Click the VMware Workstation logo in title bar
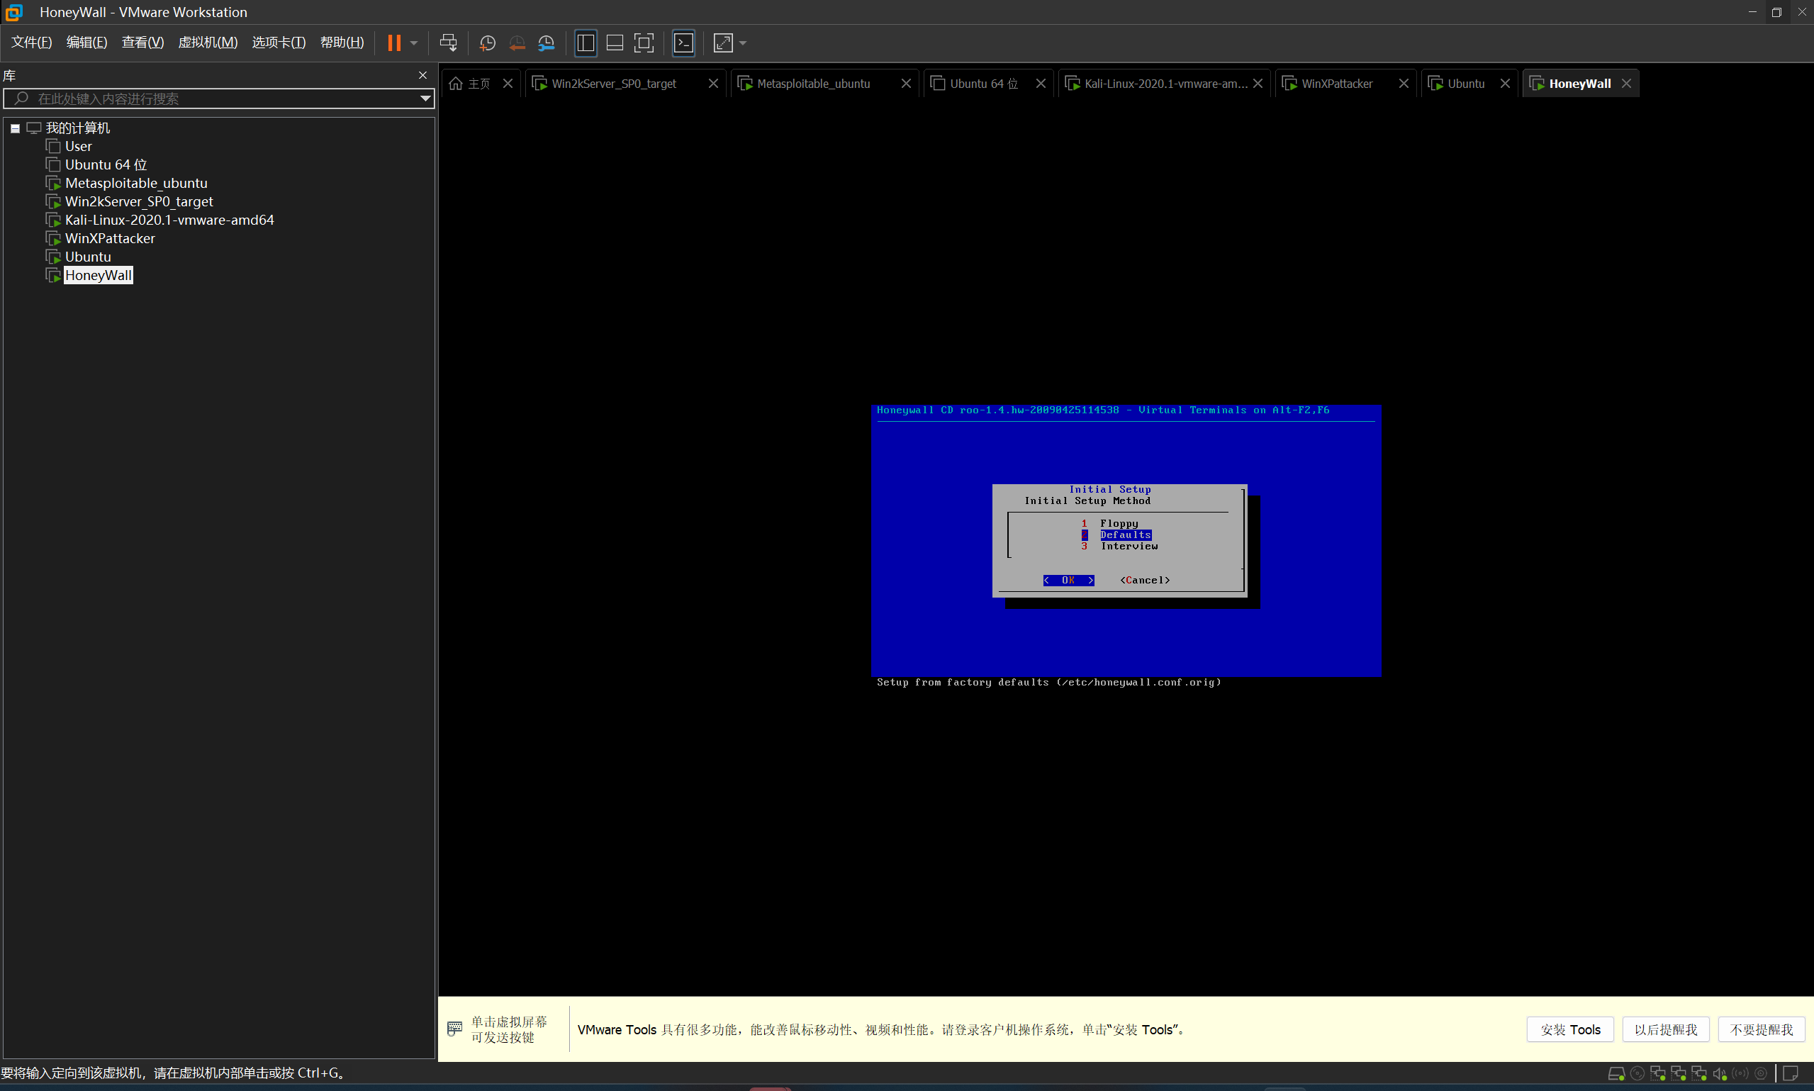Image resolution: width=1814 pixels, height=1091 pixels. (14, 12)
